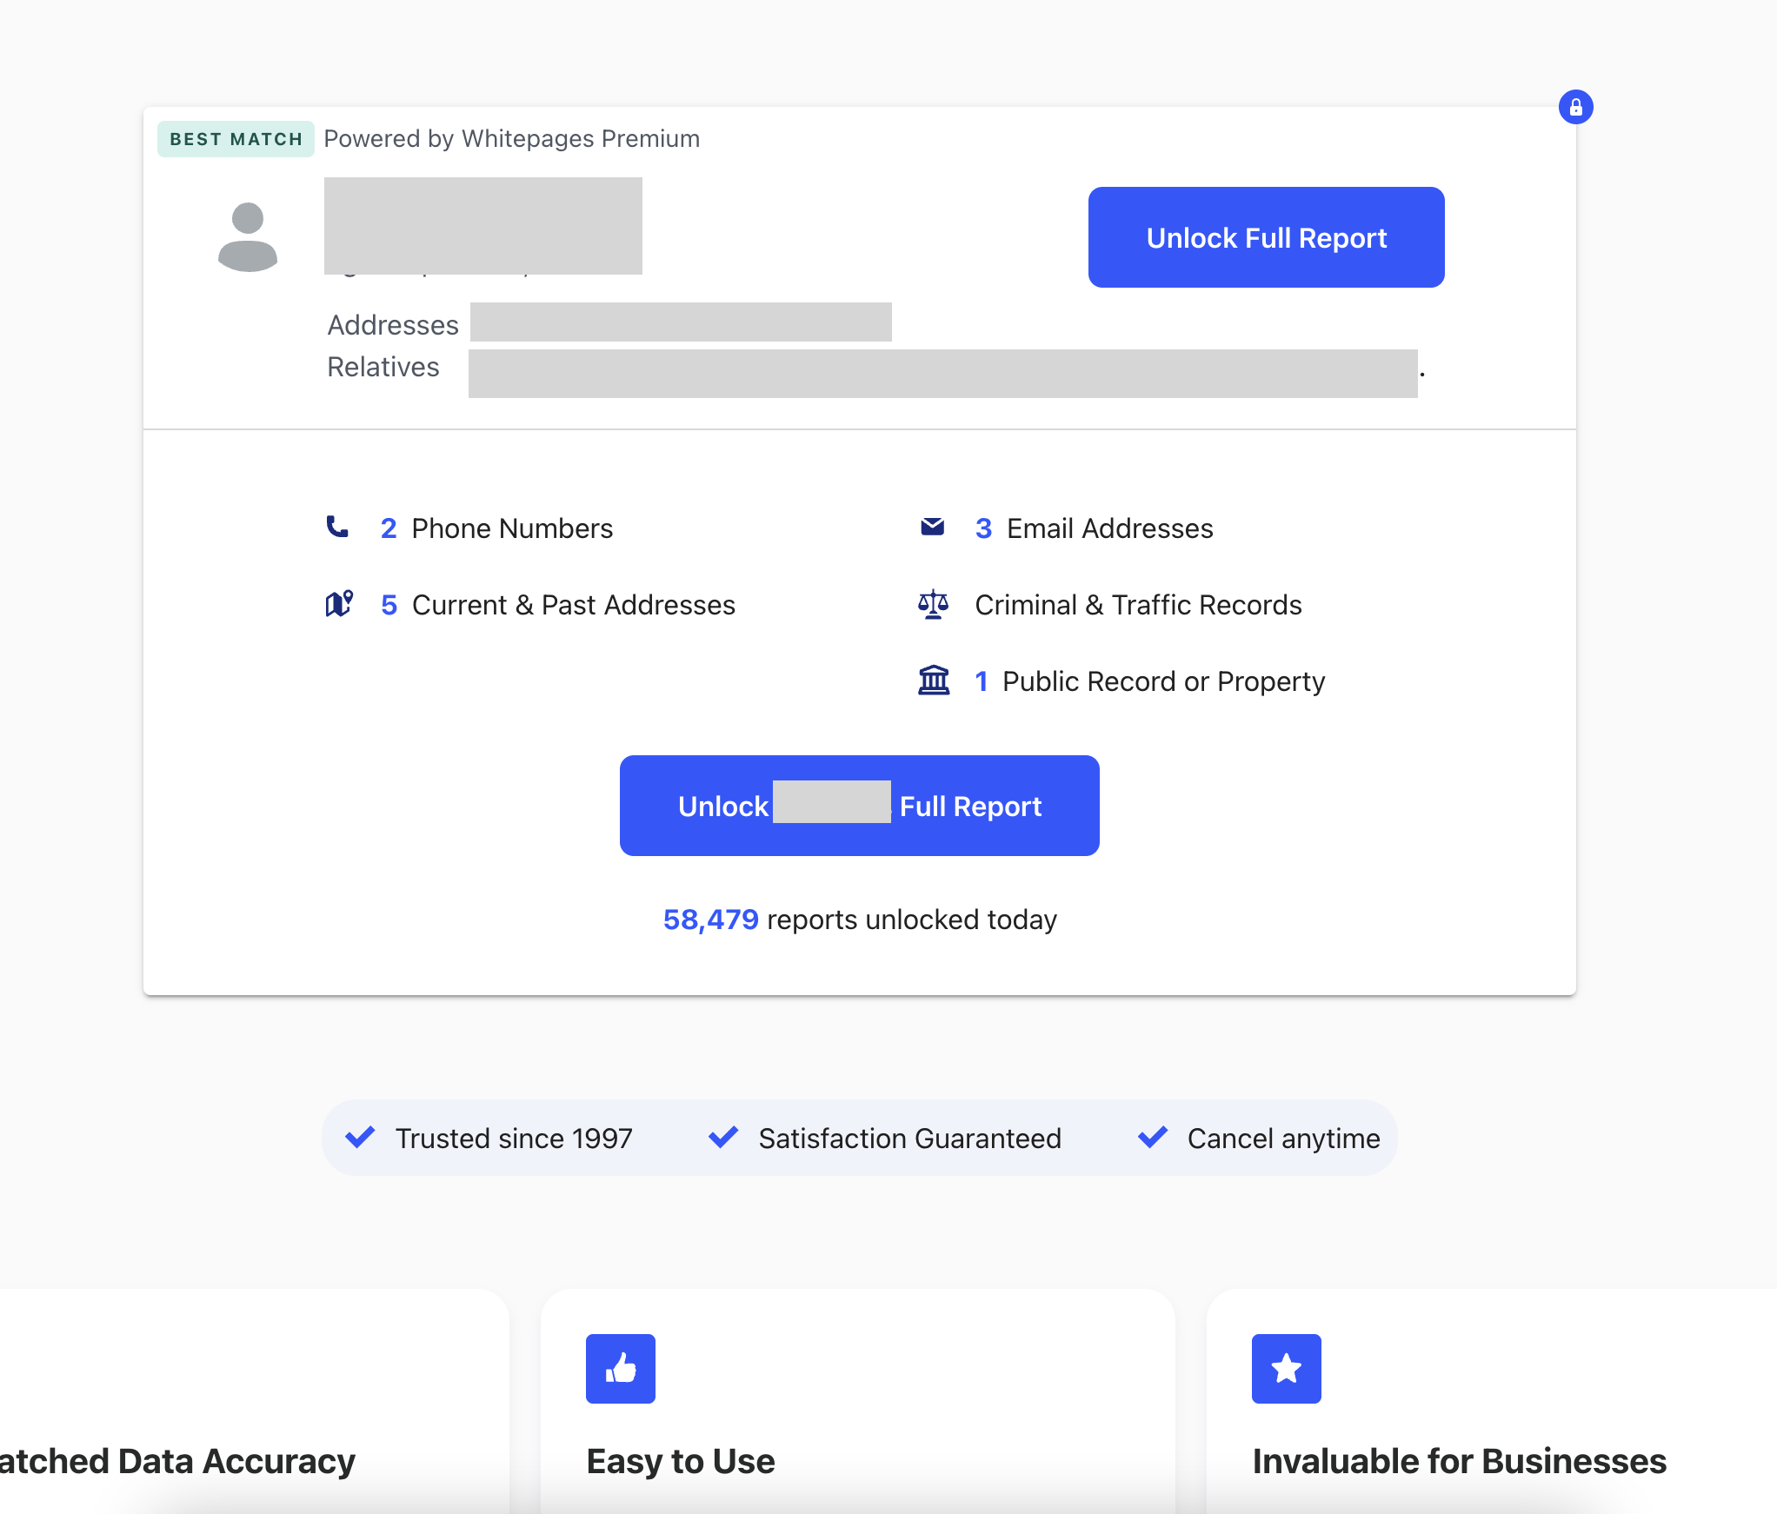Click the star Invaluable for Businesses icon
The height and width of the screenshot is (1514, 1777).
(x=1286, y=1369)
